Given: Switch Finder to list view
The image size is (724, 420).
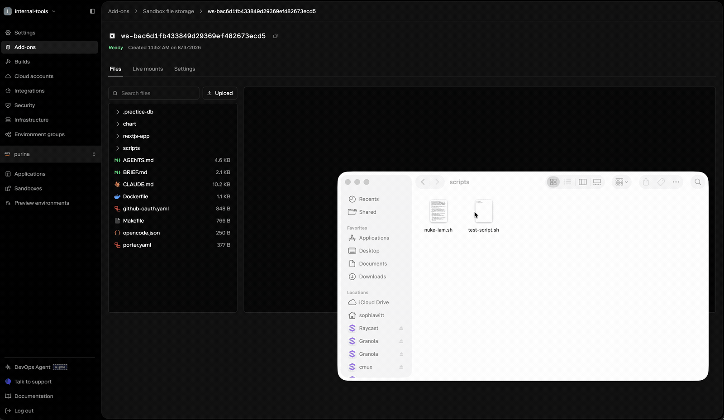Looking at the screenshot, I should [x=568, y=182].
